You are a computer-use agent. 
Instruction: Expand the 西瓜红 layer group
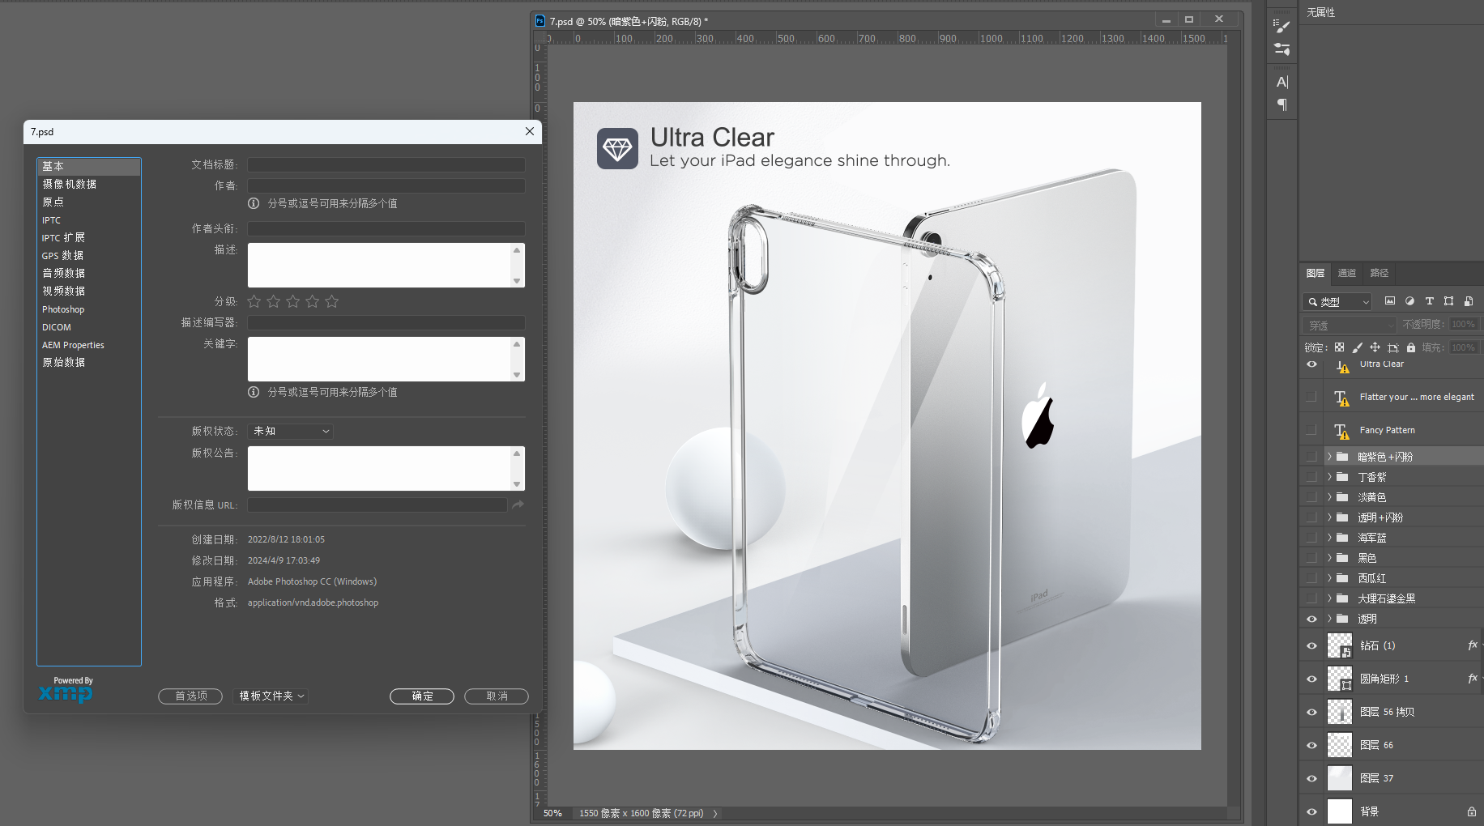coord(1329,578)
